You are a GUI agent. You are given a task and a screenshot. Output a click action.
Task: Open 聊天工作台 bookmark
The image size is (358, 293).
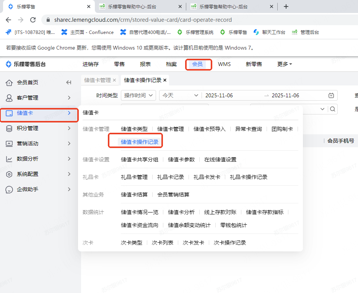pyautogui.click(x=269, y=32)
